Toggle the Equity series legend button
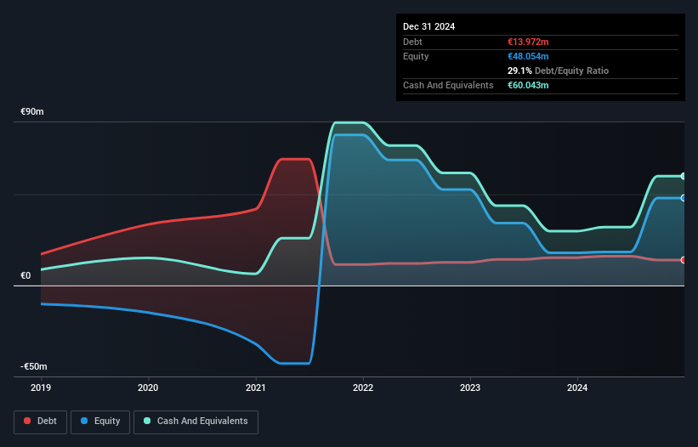 pyautogui.click(x=100, y=422)
